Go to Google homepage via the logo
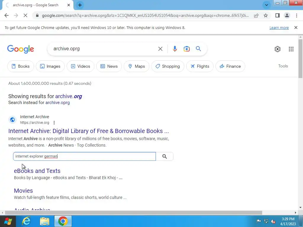This screenshot has width=303, height=227. [x=20, y=49]
